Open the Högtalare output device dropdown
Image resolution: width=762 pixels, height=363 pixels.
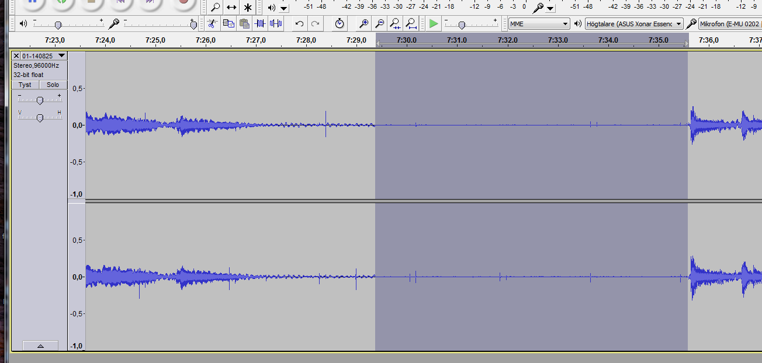[634, 24]
